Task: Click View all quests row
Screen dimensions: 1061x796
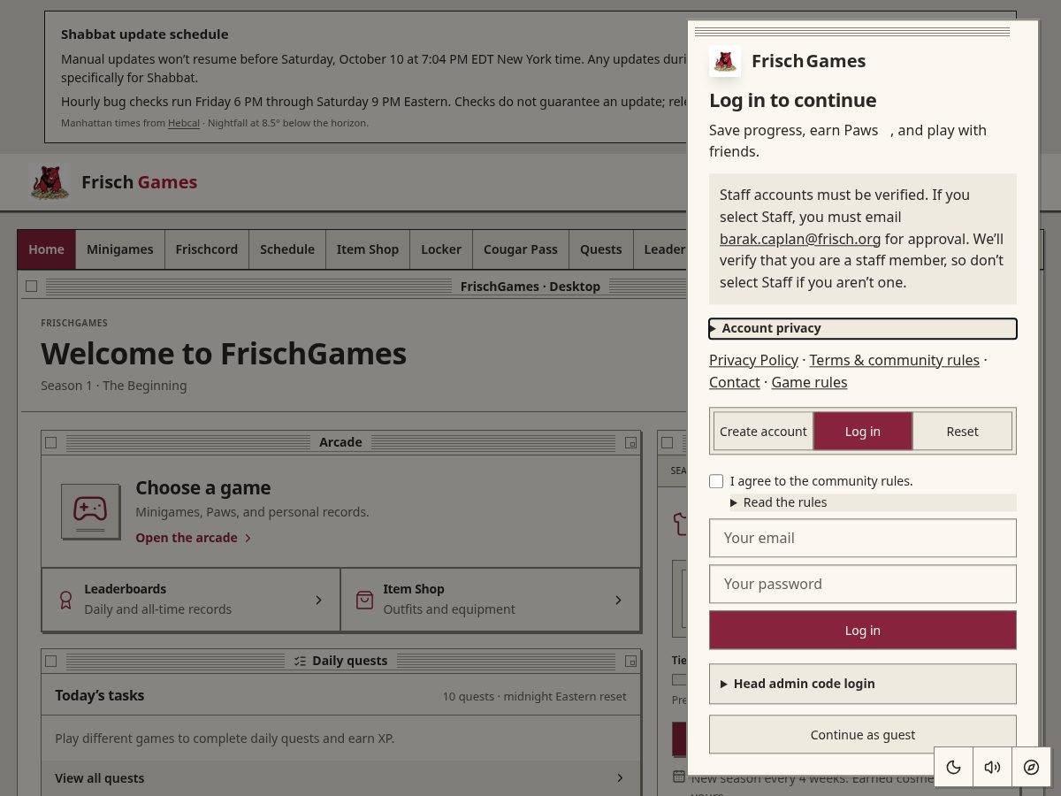Action: 340,778
